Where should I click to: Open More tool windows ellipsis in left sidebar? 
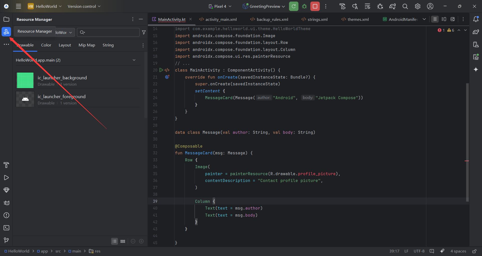6,44
